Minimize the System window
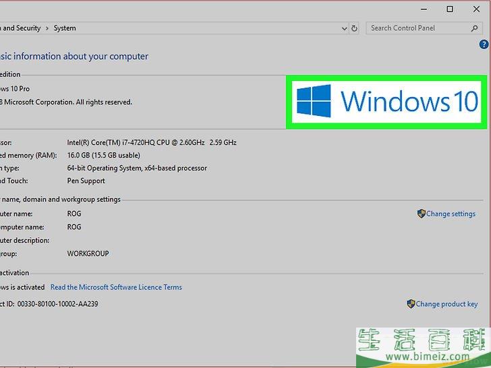 pyautogui.click(x=424, y=9)
